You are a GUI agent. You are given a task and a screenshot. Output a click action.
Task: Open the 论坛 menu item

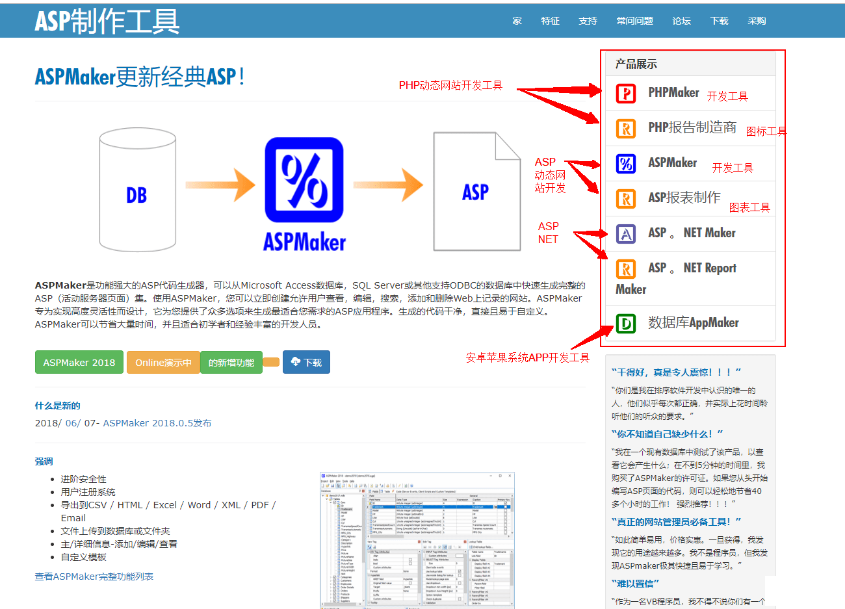point(682,21)
